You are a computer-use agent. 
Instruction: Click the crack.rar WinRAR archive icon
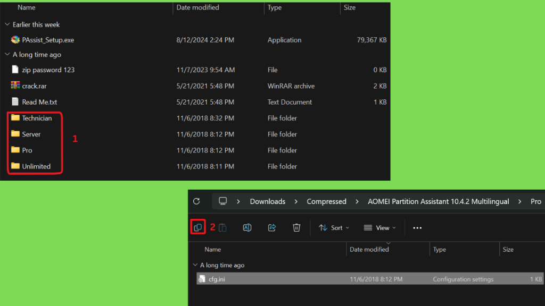click(x=15, y=86)
